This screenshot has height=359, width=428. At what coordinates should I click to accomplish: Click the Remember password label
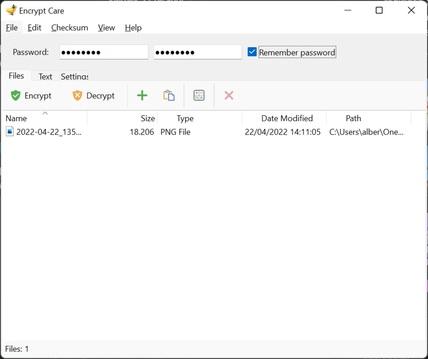(x=297, y=53)
